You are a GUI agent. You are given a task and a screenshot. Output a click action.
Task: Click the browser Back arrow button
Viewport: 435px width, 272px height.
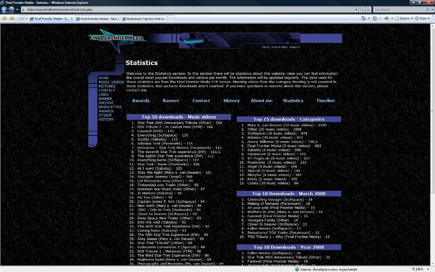(x=4, y=9)
